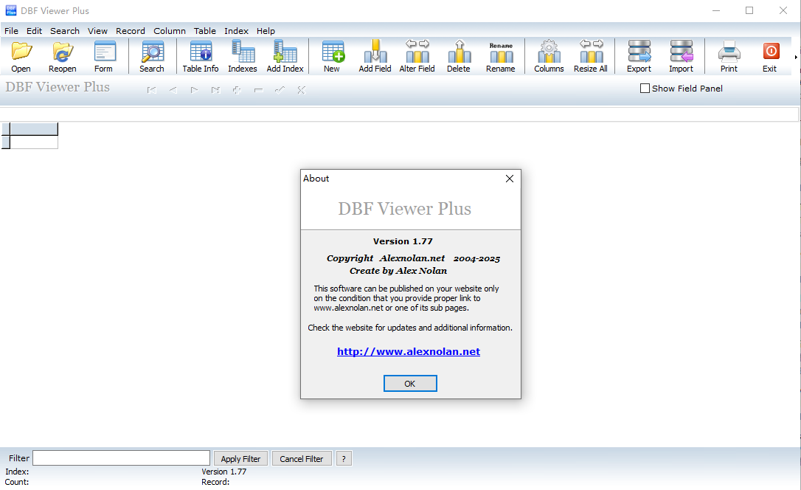Expand the toolbar overflow arrow
The image size is (801, 490).
tap(796, 57)
